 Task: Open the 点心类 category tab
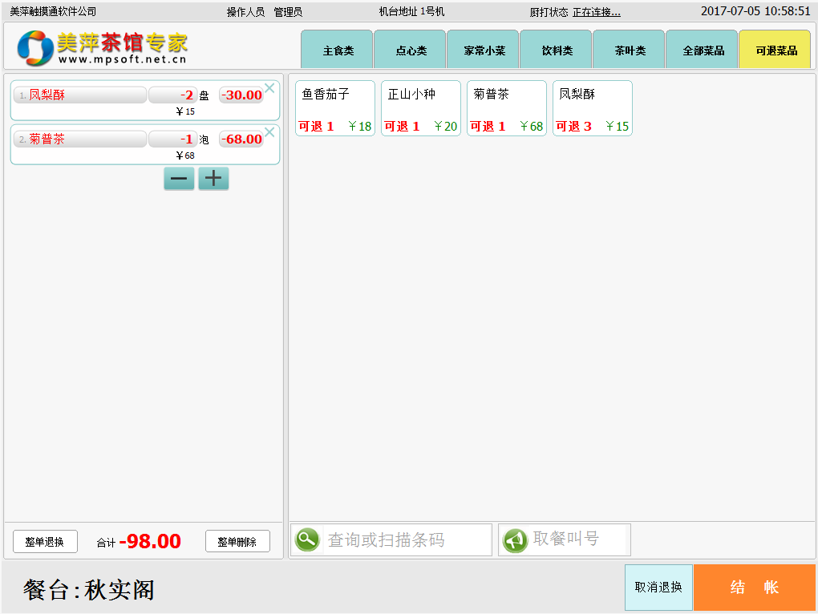[411, 50]
